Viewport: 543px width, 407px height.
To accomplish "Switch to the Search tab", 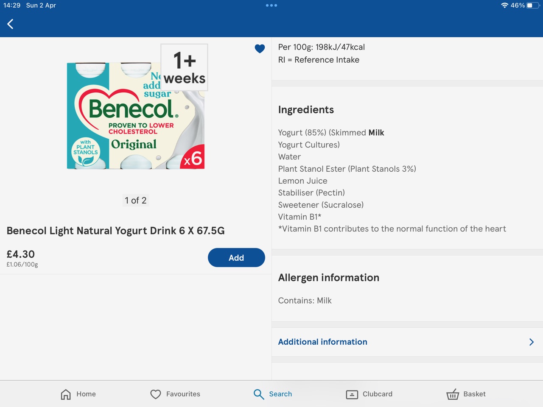I will 273,394.
